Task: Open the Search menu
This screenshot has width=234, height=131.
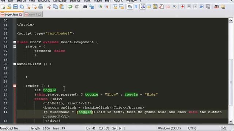Action: 21,1
